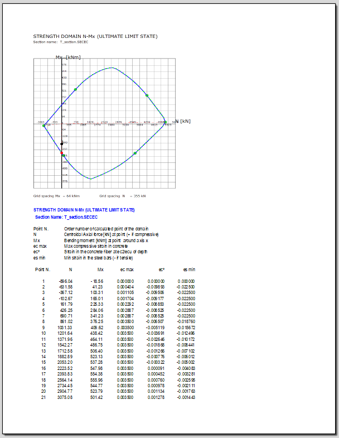Screen dimensions: 339x438
Task: Click the blue heading 'STRENGTH DOMAIN N-Mx (ULTIMATE LIMIT STATE)'
Action: pos(84,210)
